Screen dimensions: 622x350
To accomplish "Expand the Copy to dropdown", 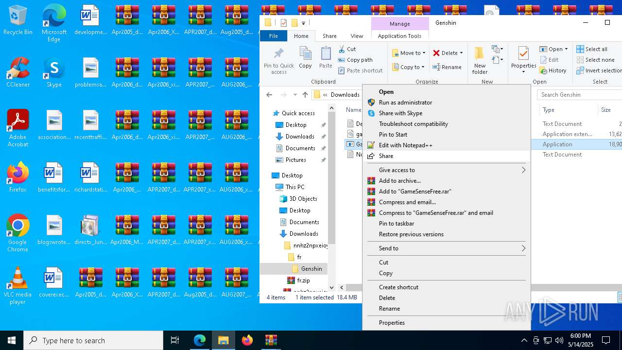I will point(423,67).
